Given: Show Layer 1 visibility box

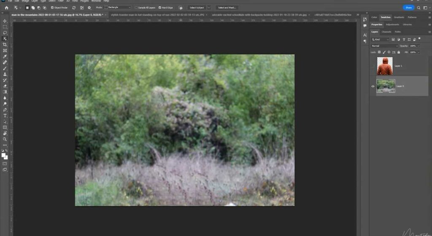Looking at the screenshot, I should [373, 66].
